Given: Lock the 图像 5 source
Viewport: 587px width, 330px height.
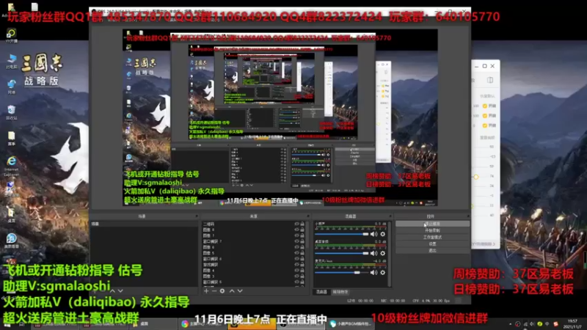Looking at the screenshot, I should tap(302, 253).
